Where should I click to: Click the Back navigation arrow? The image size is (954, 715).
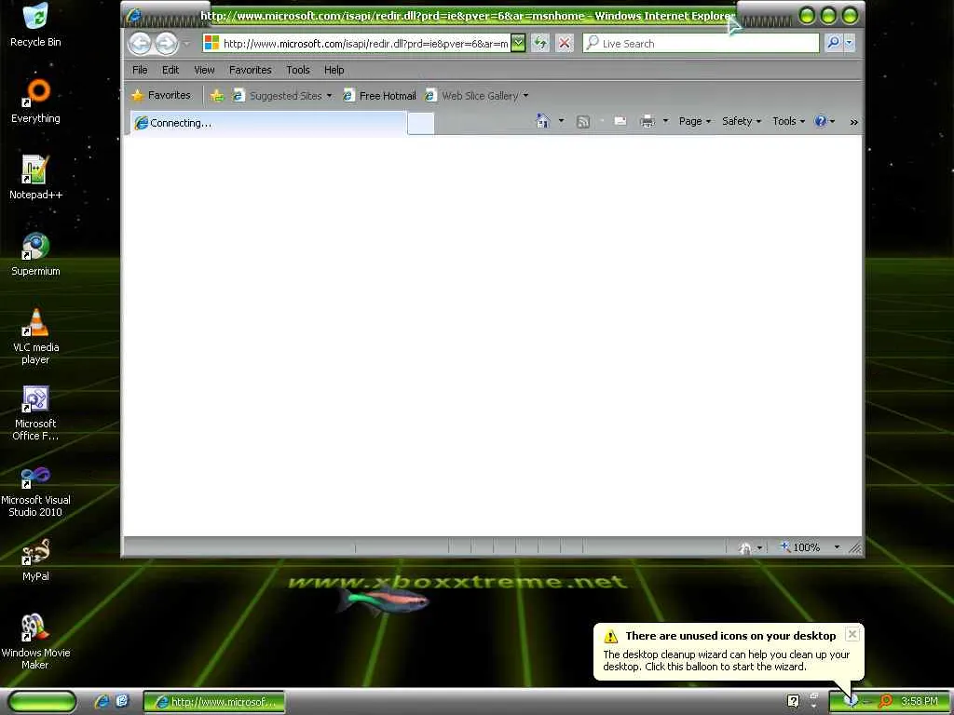(140, 43)
